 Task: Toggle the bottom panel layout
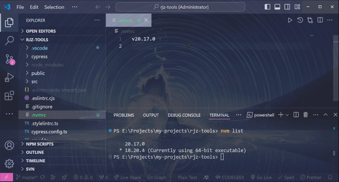pos(277,7)
